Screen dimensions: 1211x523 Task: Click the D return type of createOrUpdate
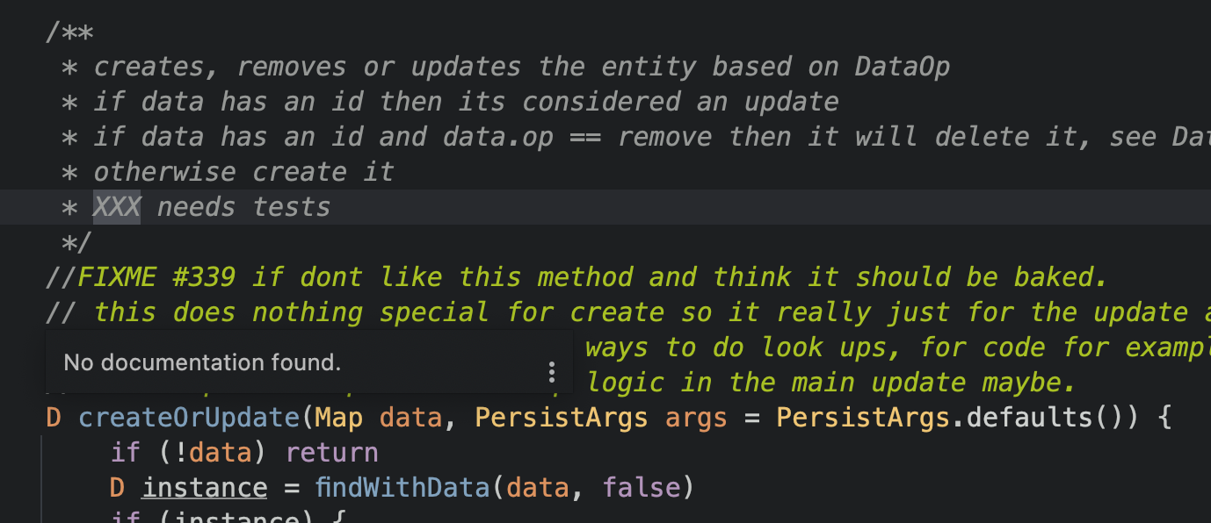pos(52,417)
